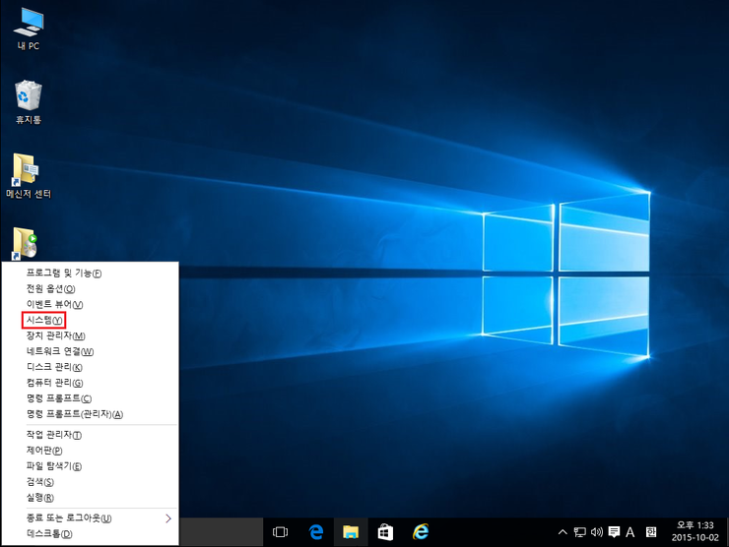This screenshot has height=547, width=729.
Task: Choose 데스크톱(D) from the menu
Action: click(x=91, y=534)
